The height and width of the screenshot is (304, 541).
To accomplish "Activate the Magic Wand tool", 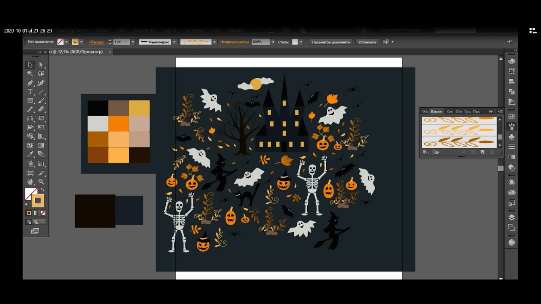I will pyautogui.click(x=30, y=73).
